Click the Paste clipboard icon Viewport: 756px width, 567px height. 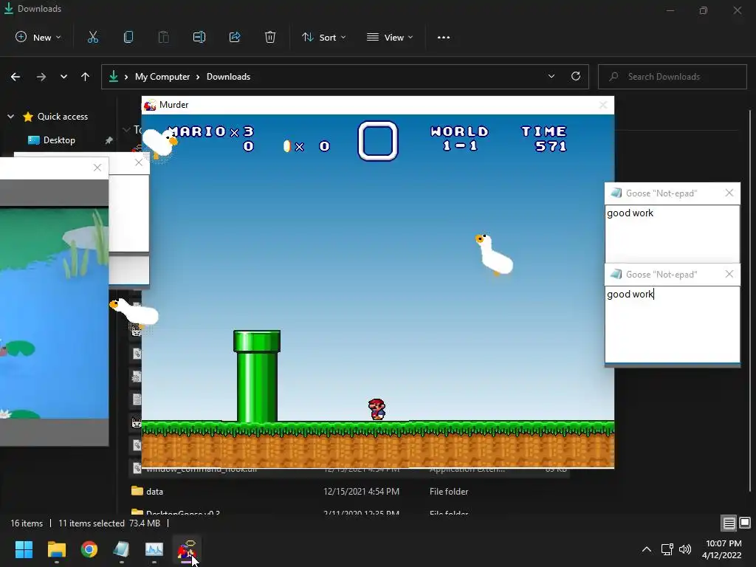point(163,37)
